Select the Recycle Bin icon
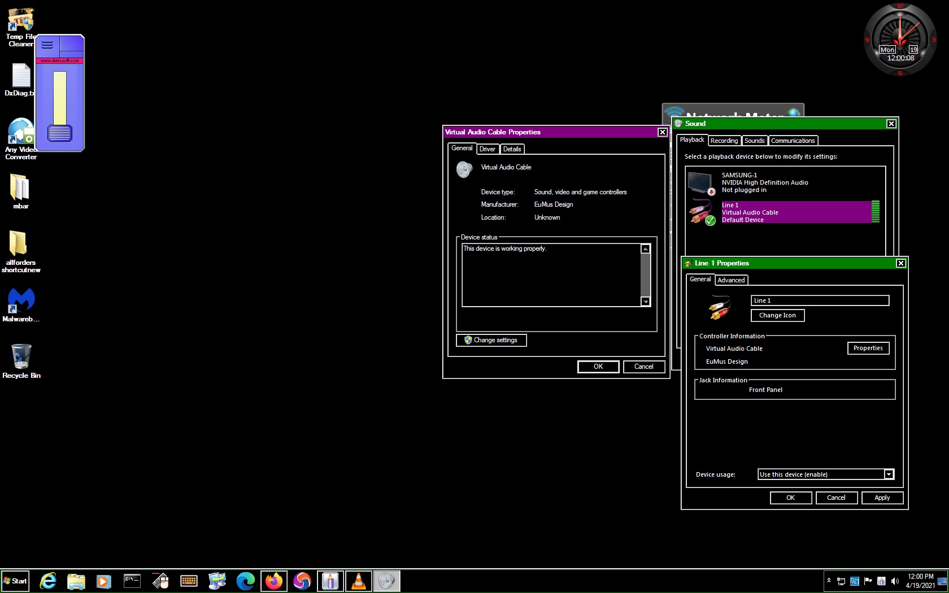949x593 pixels. tap(21, 361)
